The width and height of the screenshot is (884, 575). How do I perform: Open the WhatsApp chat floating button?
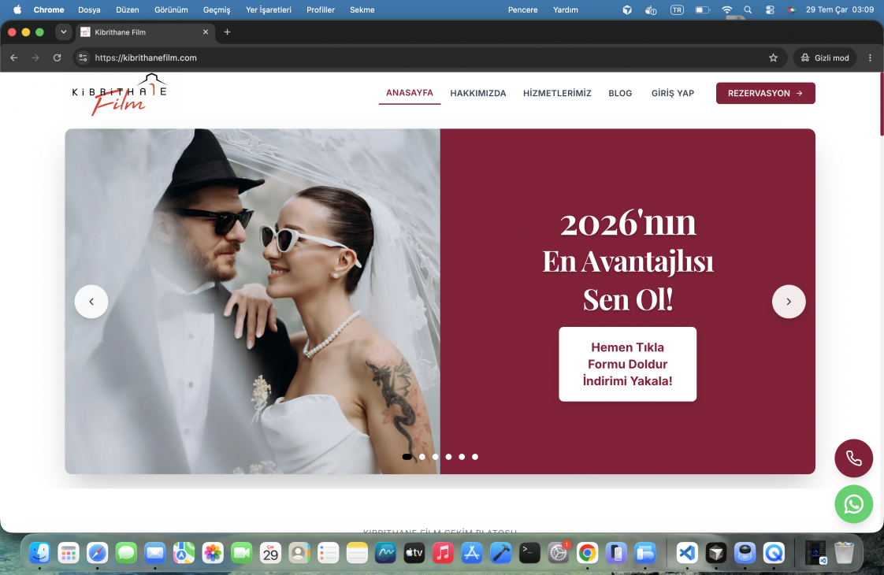[x=853, y=504]
